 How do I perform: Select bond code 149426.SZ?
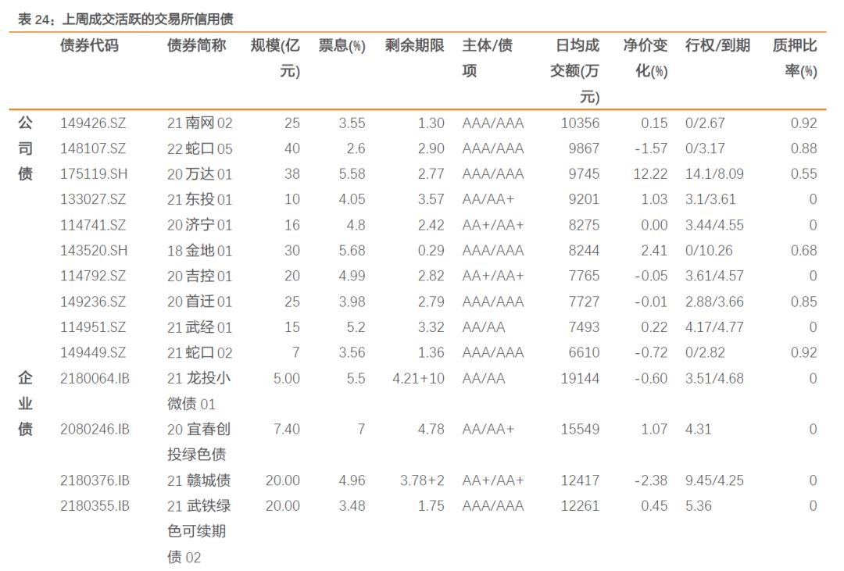(x=93, y=123)
